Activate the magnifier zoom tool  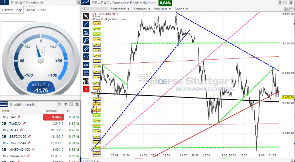86,40
